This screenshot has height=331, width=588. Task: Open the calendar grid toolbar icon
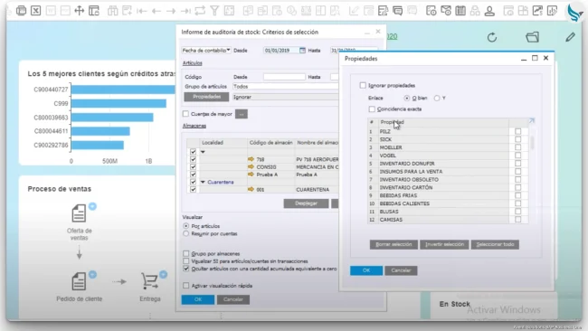click(460, 11)
